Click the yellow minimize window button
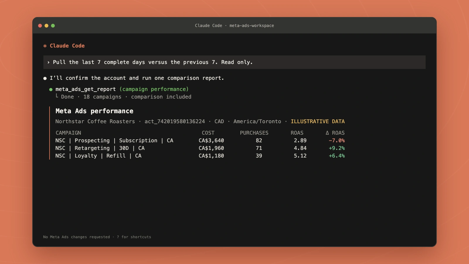The height and width of the screenshot is (264, 469). 46,26
